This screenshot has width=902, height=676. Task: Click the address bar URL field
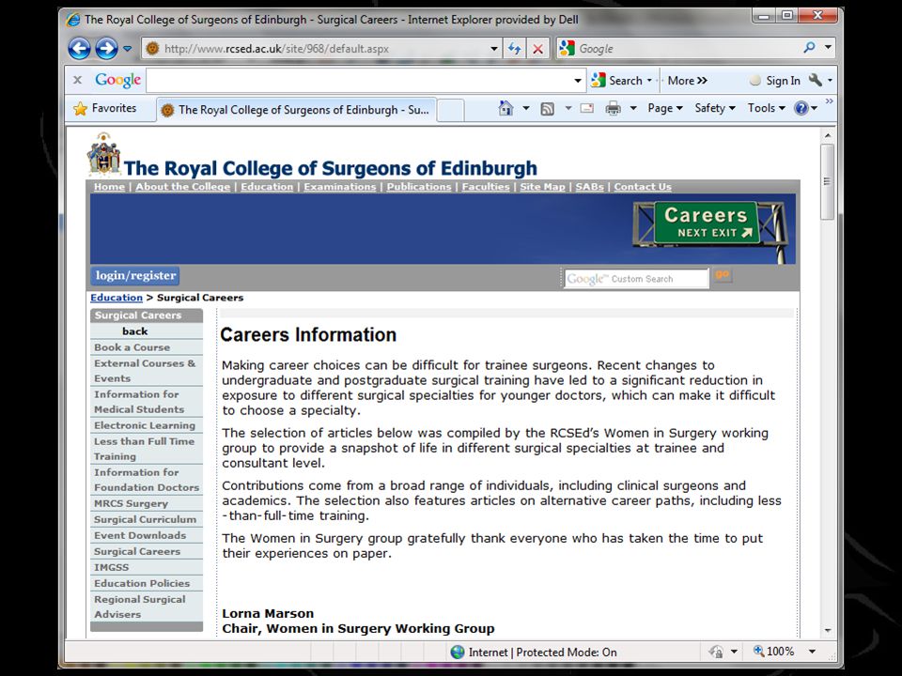coord(316,49)
